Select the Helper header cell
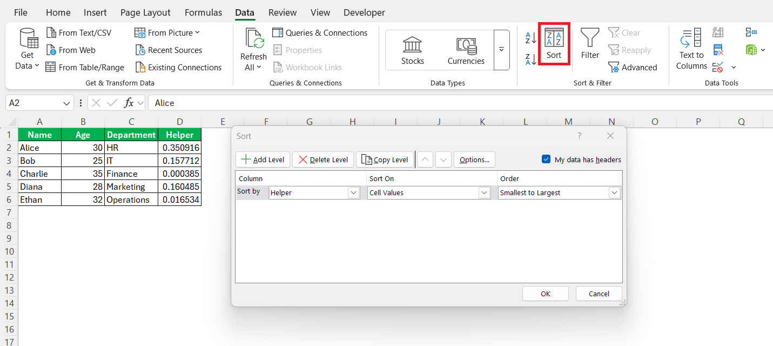The image size is (773, 346). coord(179,135)
